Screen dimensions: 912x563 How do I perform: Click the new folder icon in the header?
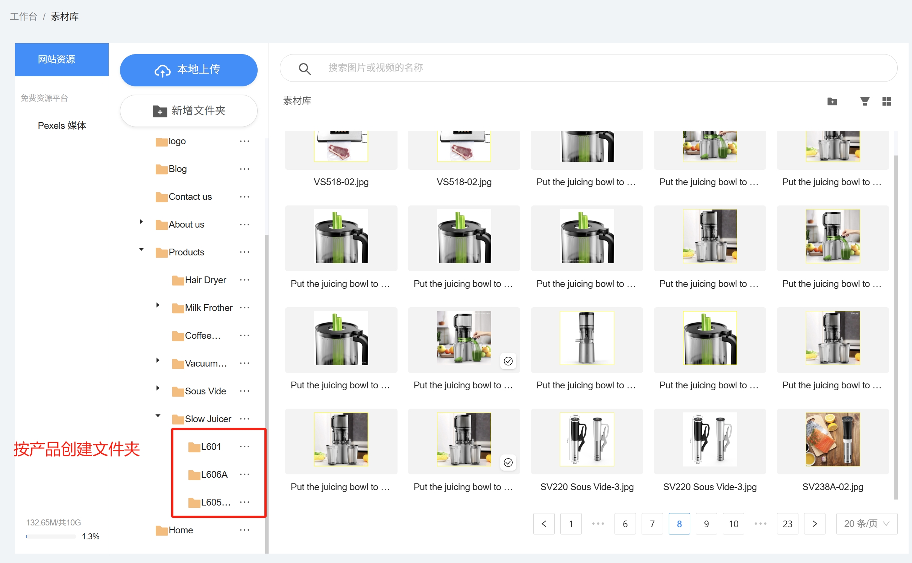[x=832, y=101]
